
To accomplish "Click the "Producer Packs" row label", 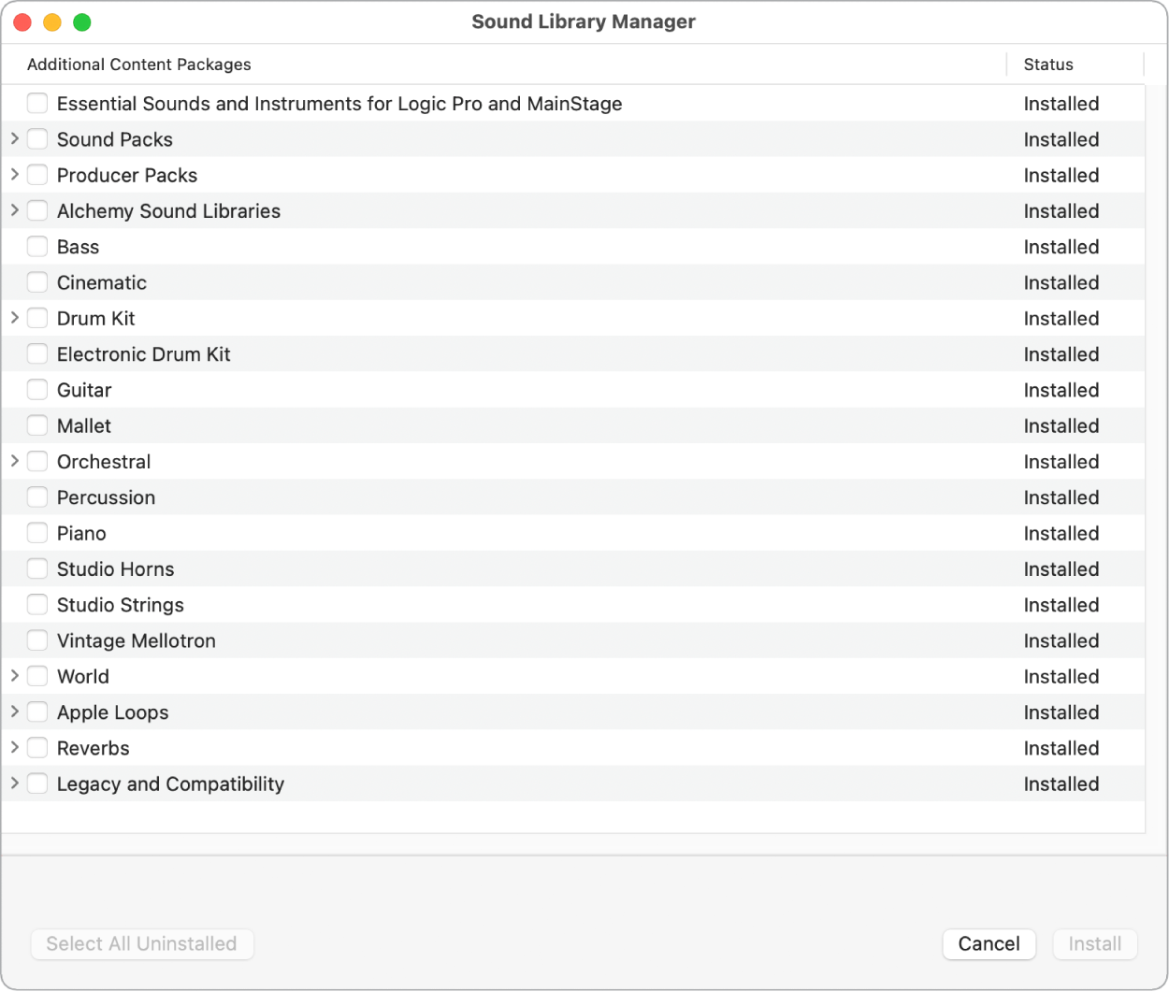I will pyautogui.click(x=127, y=175).
